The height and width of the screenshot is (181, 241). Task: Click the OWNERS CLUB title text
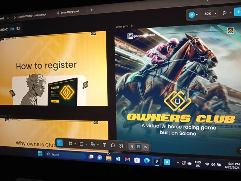pyautogui.click(x=181, y=118)
